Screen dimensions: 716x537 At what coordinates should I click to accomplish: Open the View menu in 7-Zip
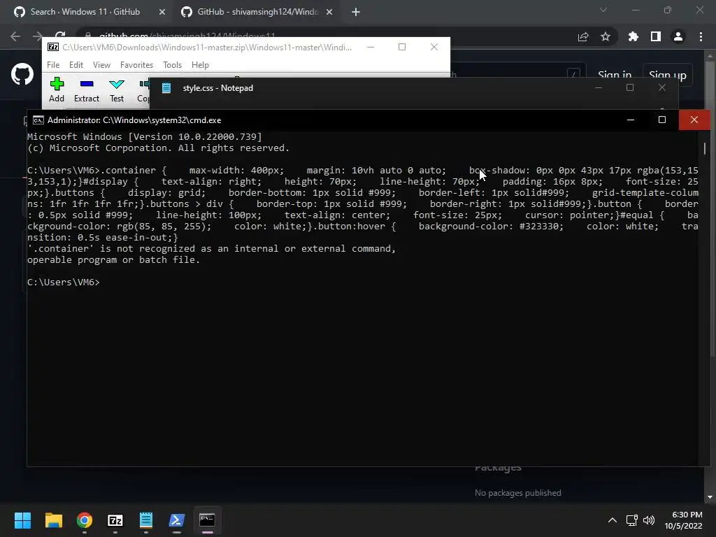(x=101, y=65)
